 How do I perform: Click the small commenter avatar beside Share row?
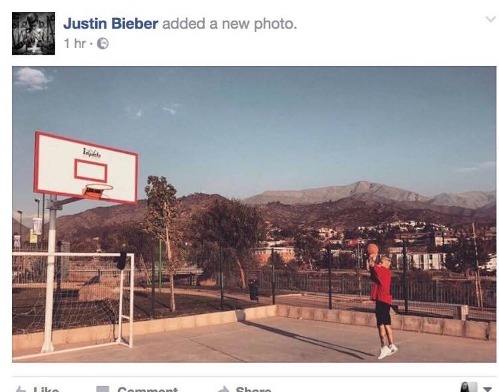[469, 387]
